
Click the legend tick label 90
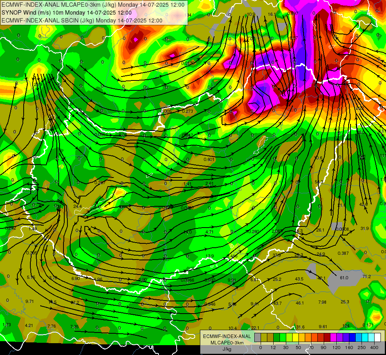point(323,348)
